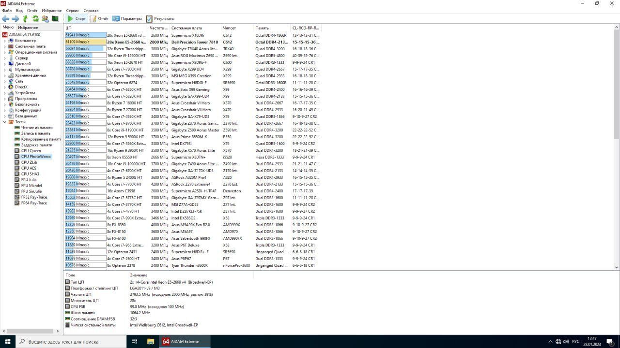This screenshot has height=348, width=620.
Task: Expand the DirectX tree node
Action: click(x=5, y=87)
